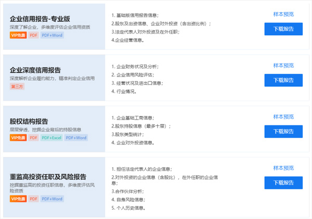Download the 企业信用报告-专业版 report
Screen dimensions: 312x219
point(283,29)
